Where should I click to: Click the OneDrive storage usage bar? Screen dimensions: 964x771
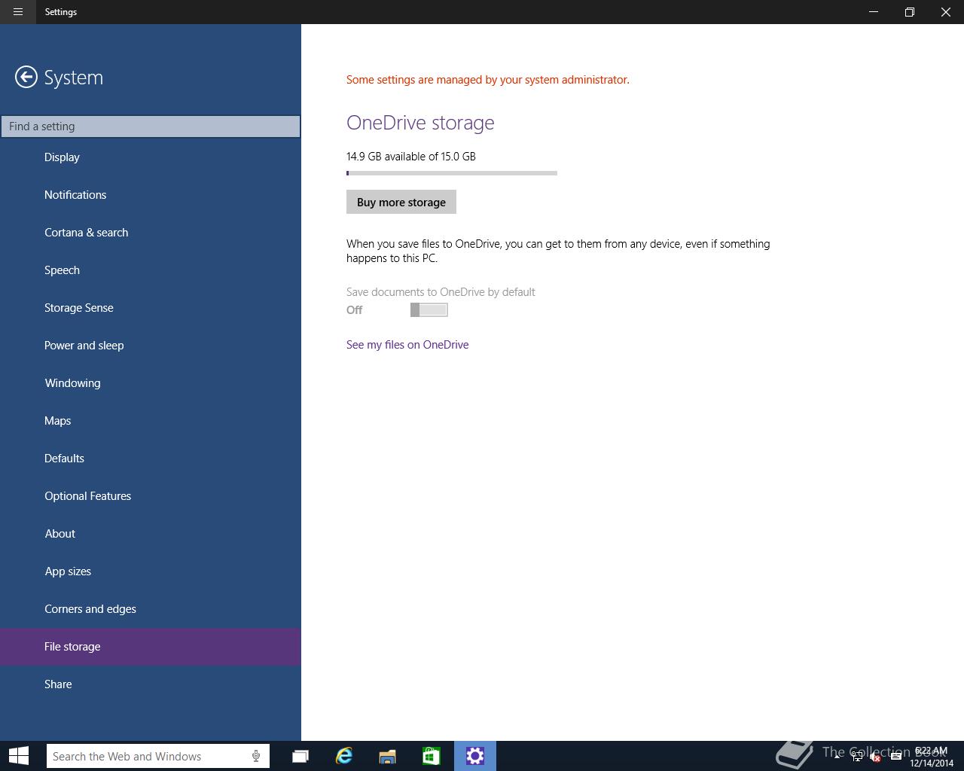point(452,173)
